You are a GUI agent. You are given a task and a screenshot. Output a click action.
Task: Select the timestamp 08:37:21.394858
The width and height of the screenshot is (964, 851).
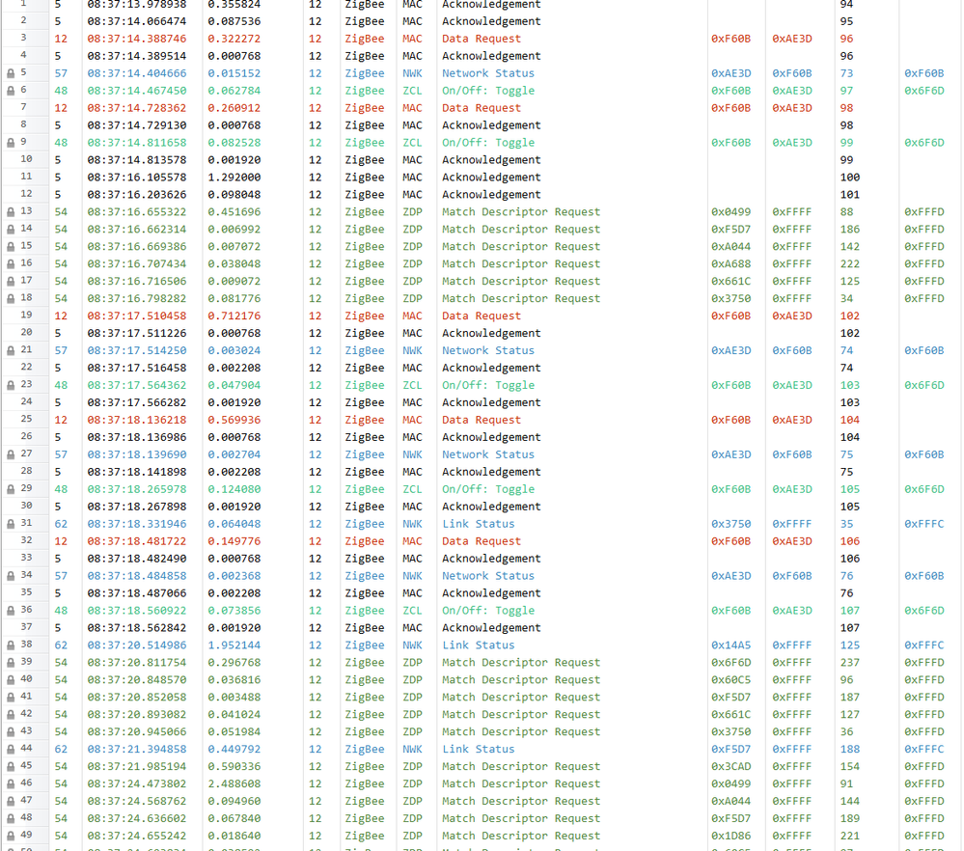pyautogui.click(x=136, y=750)
